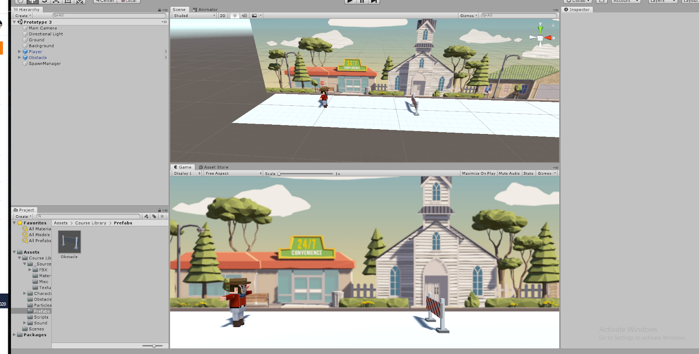Open Shaded draw mode dropdown
Screen dimensions: 699x354
click(x=194, y=15)
